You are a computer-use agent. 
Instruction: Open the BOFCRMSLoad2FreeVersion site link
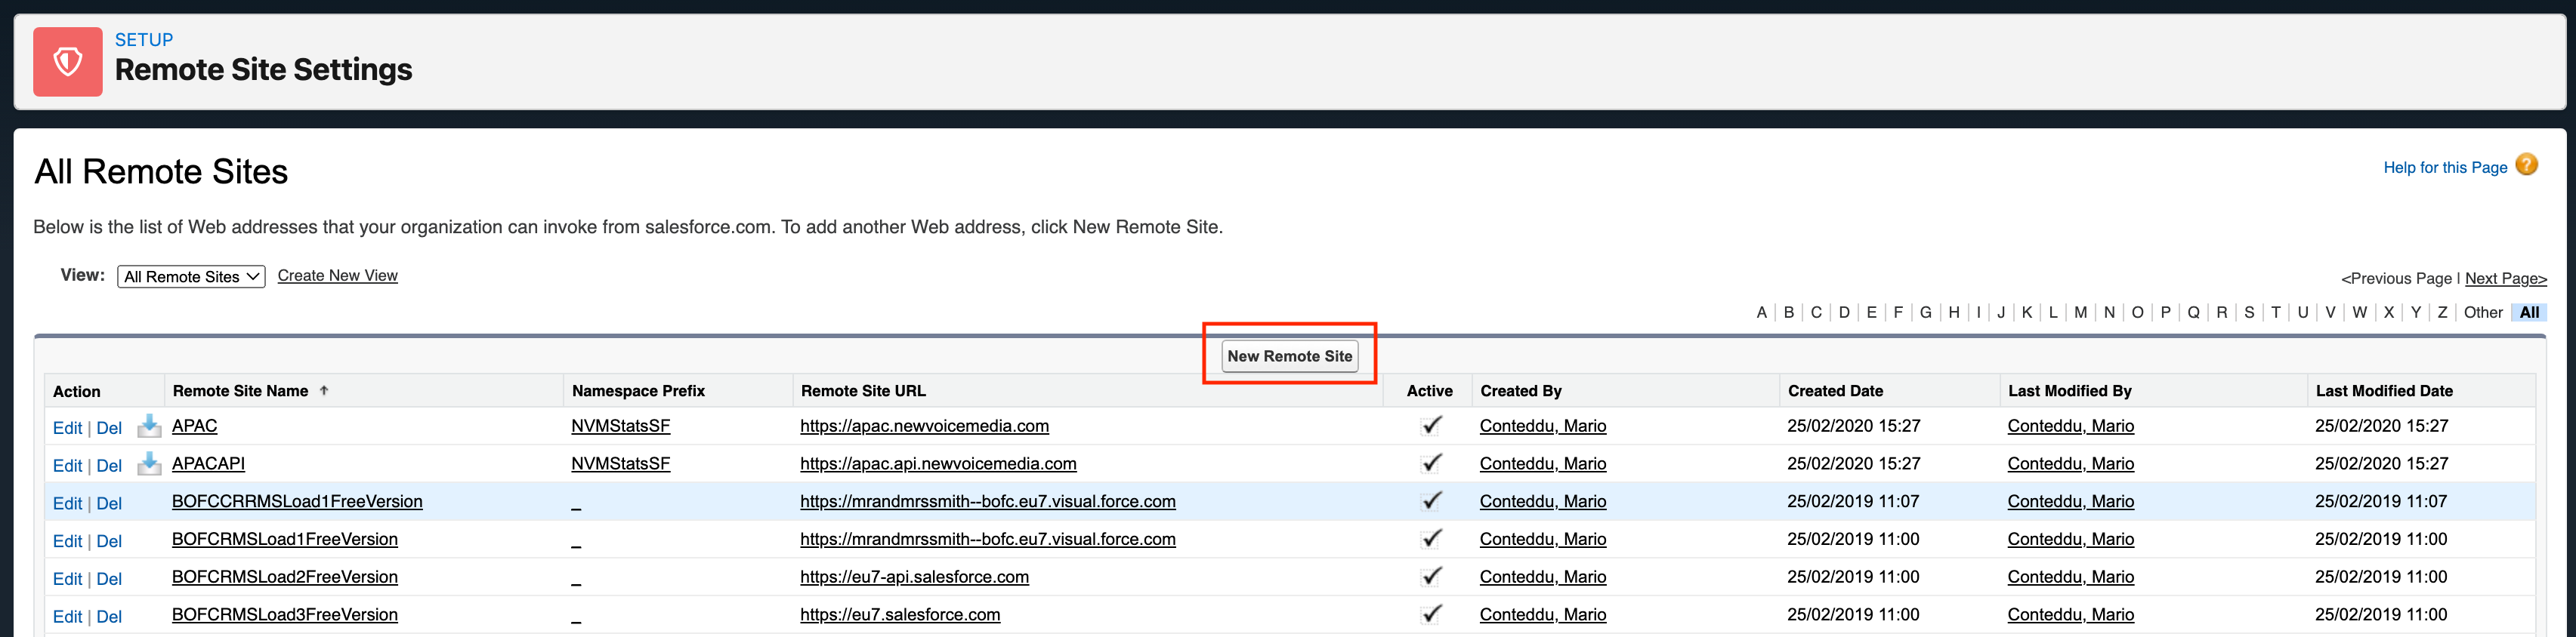click(x=285, y=577)
